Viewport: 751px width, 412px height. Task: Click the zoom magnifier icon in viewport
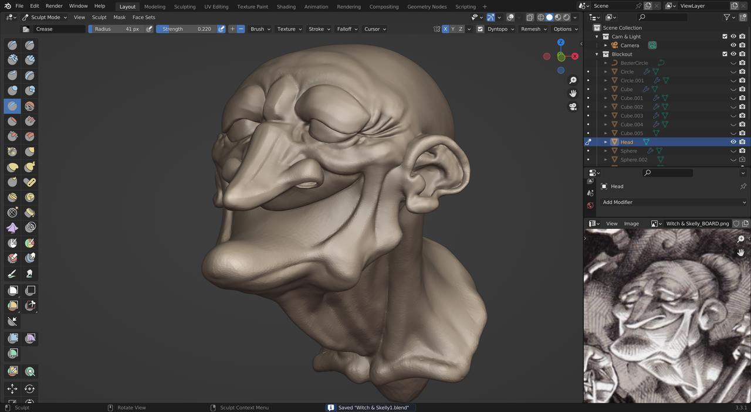(573, 80)
